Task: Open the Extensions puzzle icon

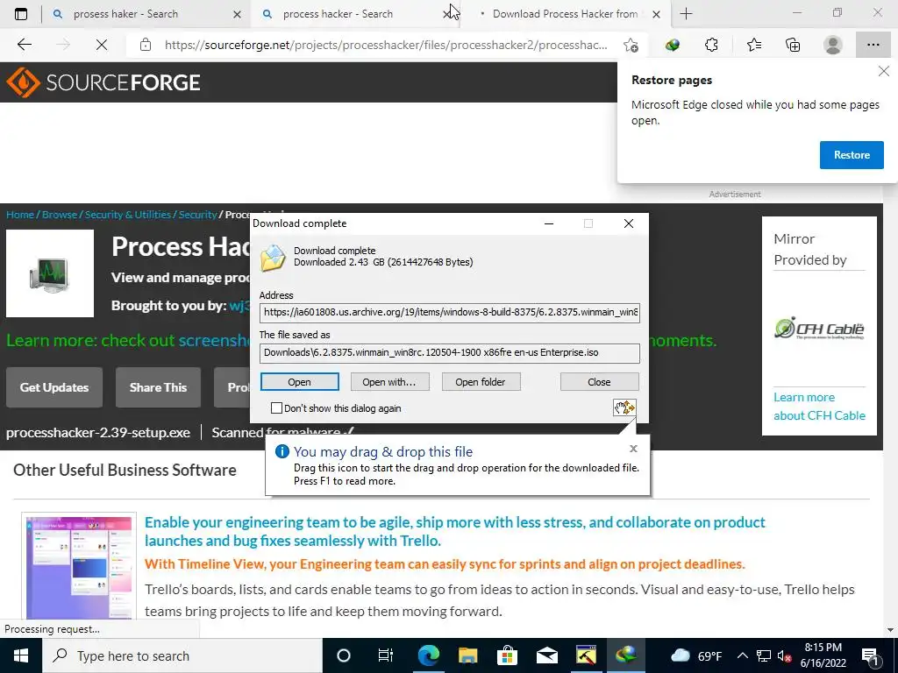Action: point(711,45)
